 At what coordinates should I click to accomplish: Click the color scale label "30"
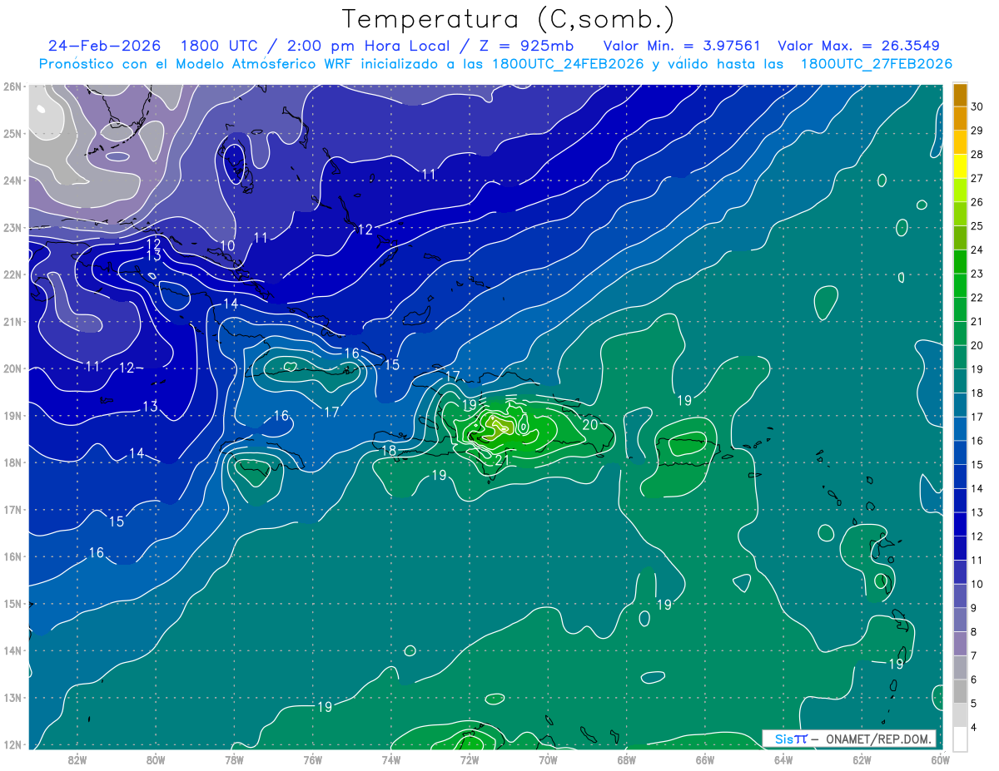click(977, 106)
